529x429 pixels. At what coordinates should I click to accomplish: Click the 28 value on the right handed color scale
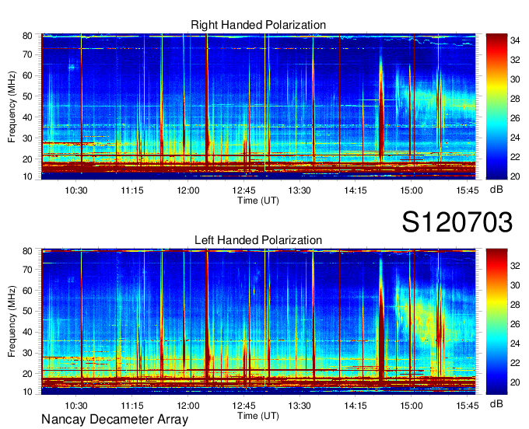515,99
